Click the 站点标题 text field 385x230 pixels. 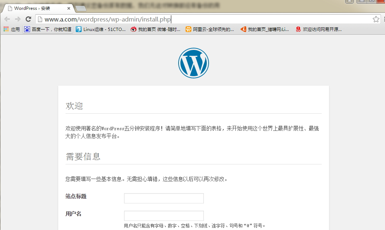pos(164,198)
